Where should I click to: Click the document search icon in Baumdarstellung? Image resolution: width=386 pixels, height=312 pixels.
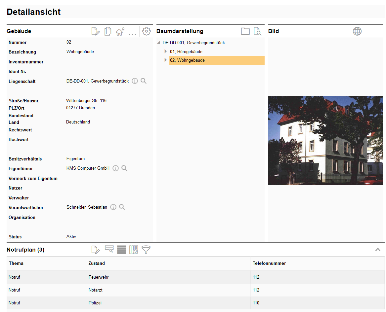(257, 31)
